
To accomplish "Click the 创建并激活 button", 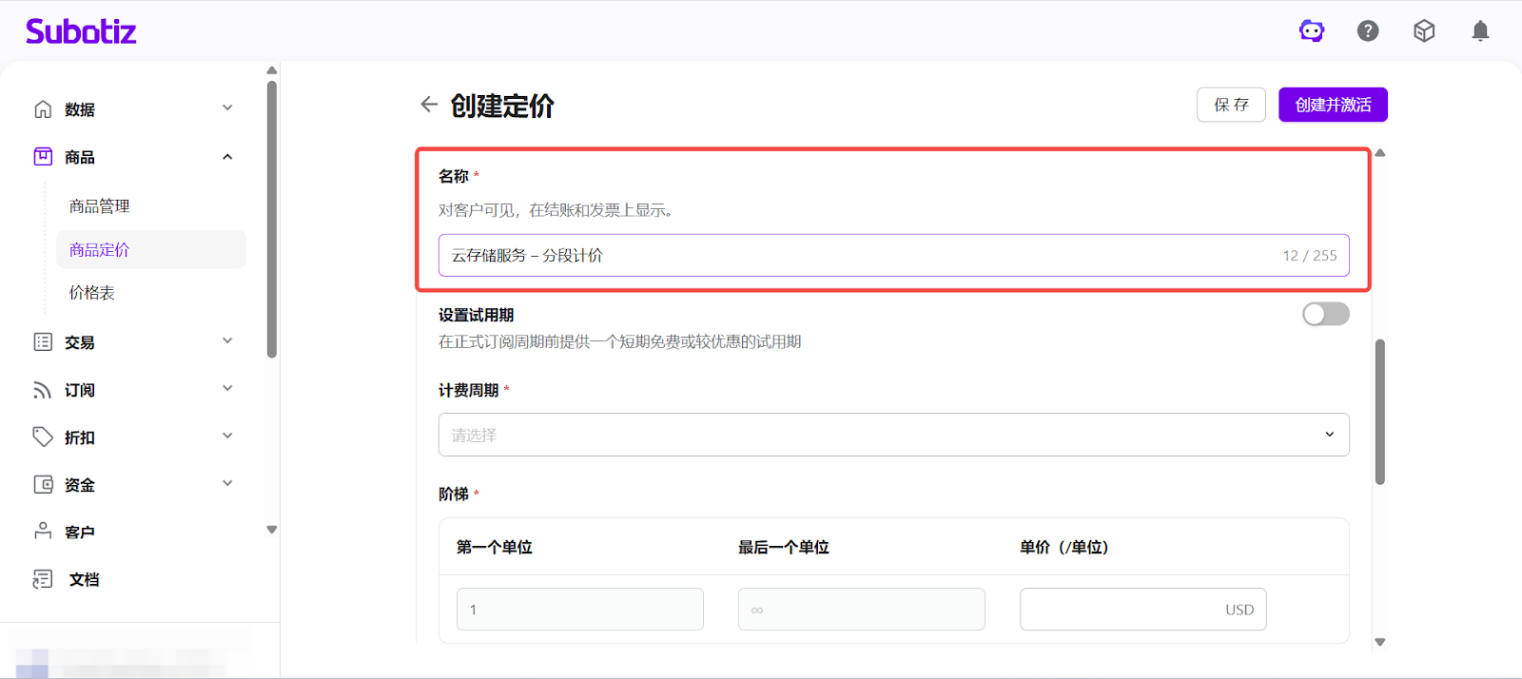I will pyautogui.click(x=1333, y=105).
